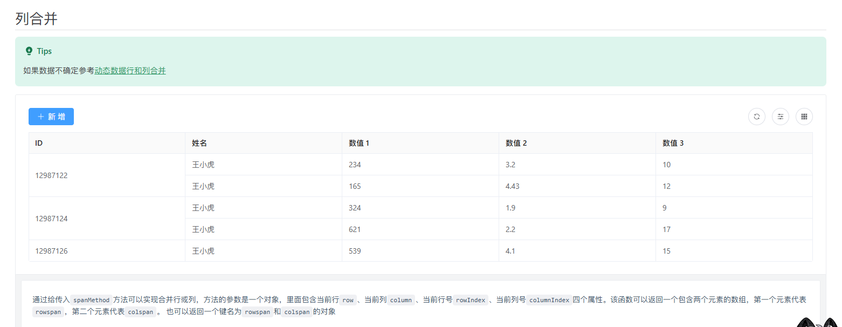Click the 数值 2 column header

point(516,143)
